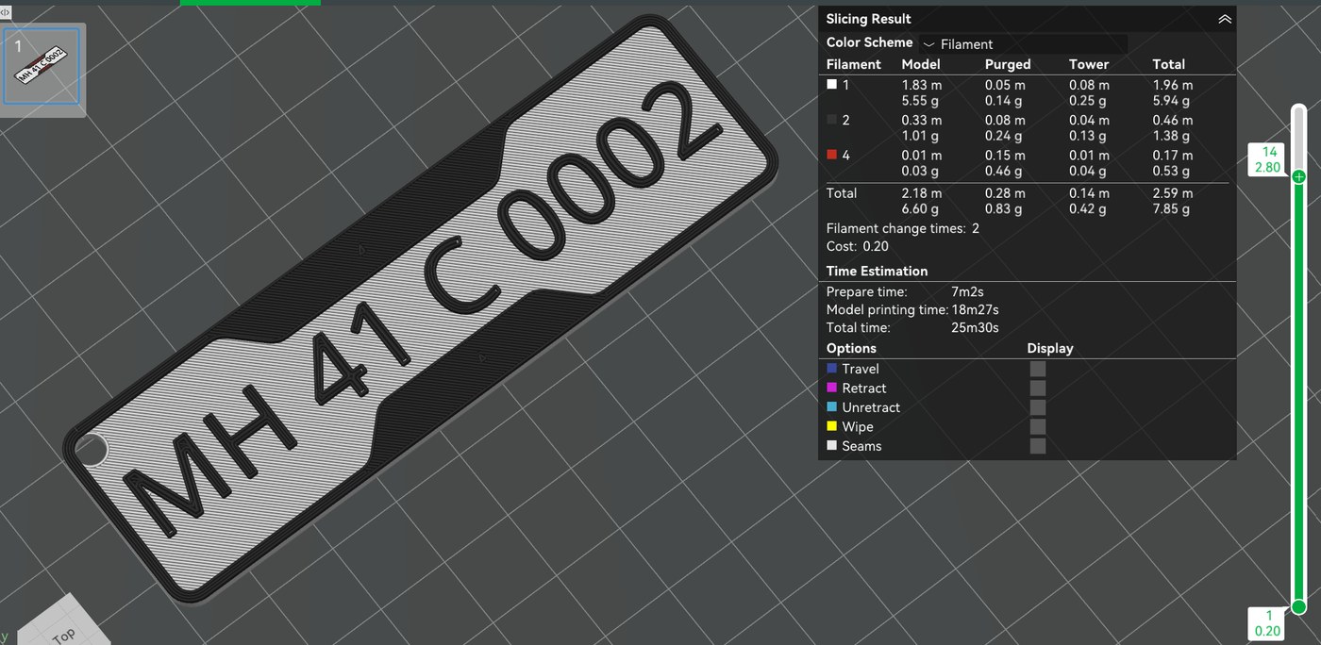The image size is (1321, 645).
Task: Click the Tower column header
Action: [x=1089, y=64]
